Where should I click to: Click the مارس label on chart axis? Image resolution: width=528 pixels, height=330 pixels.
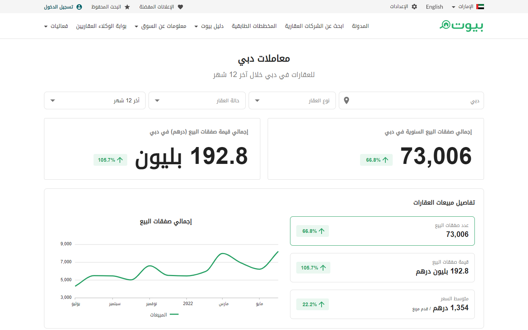[224, 304]
